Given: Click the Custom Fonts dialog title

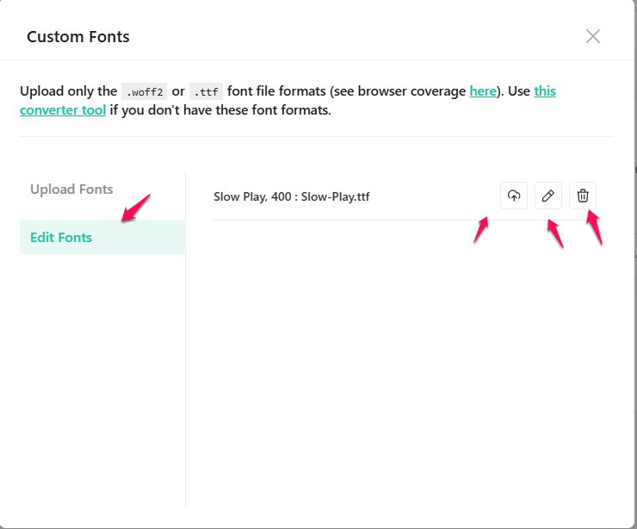Looking at the screenshot, I should tap(78, 37).
